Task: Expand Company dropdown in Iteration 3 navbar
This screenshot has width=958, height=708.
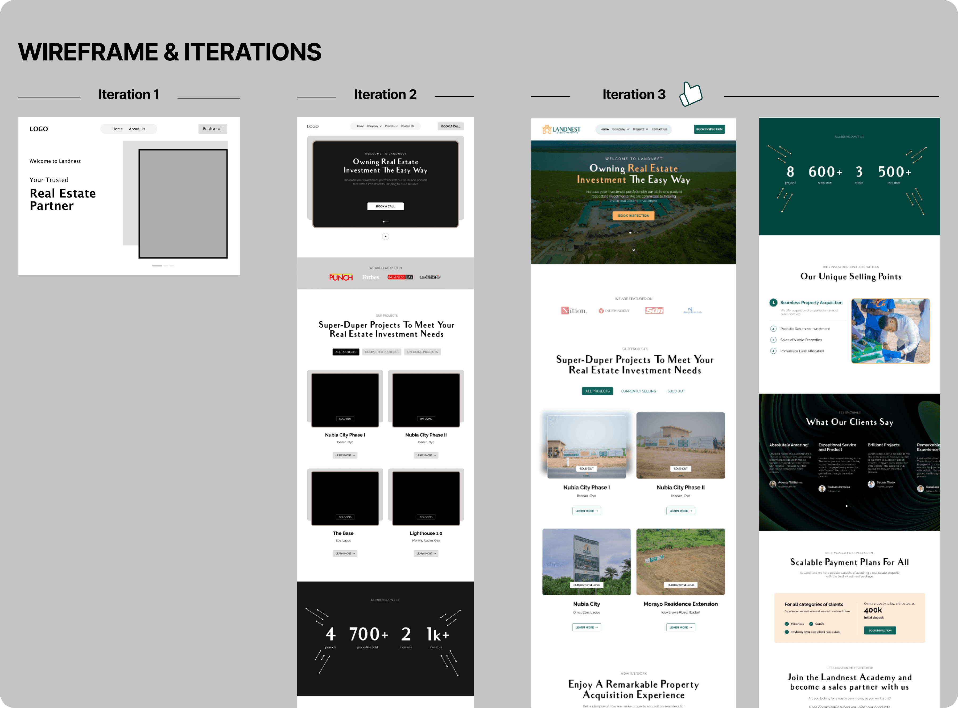Action: [621, 129]
